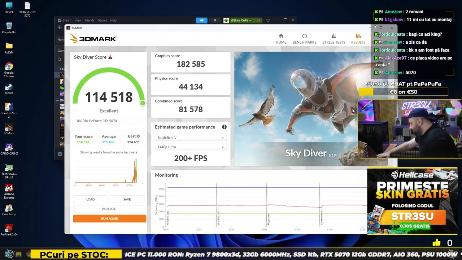Click the thumbs-up like icon
This screenshot has height=260, width=462.
pos(436,243)
